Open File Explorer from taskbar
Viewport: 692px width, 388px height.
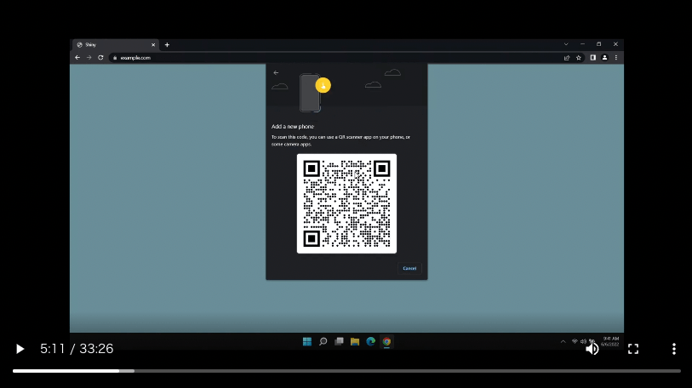coord(355,341)
